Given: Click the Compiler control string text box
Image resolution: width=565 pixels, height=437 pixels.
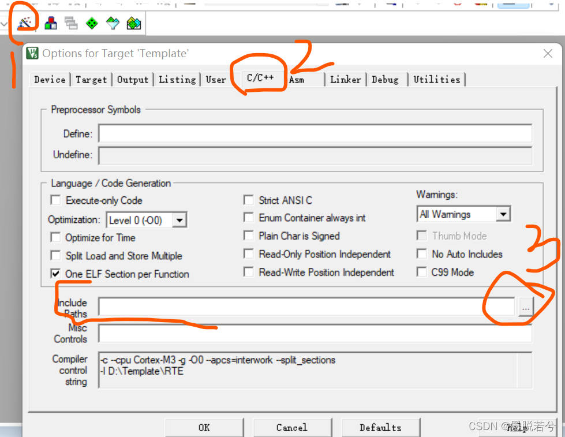Looking at the screenshot, I should [x=315, y=370].
